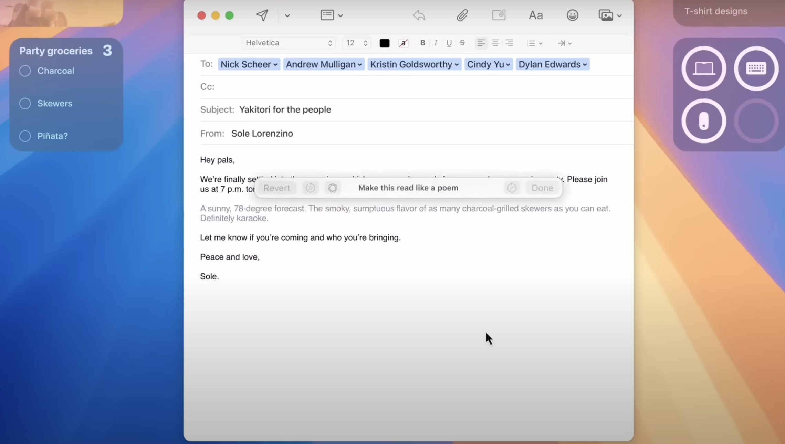785x444 pixels.
Task: Show fonts panel via the Aa icon
Action: [535, 15]
